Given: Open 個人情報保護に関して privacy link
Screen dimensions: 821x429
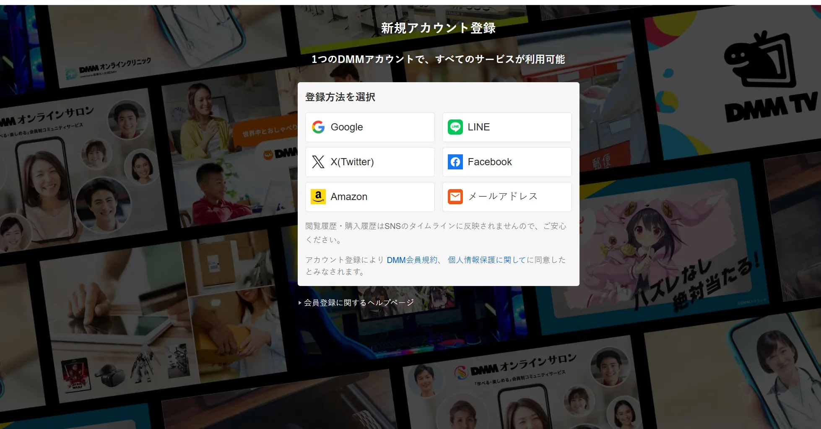Looking at the screenshot, I should 486,260.
